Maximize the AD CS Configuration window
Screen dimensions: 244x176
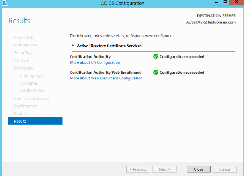pos(225,2)
